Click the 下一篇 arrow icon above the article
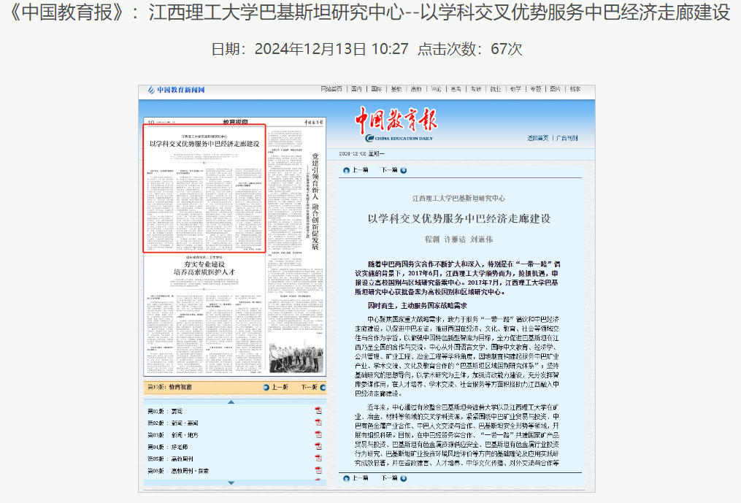Screen dimensions: 741x503 click(x=404, y=170)
